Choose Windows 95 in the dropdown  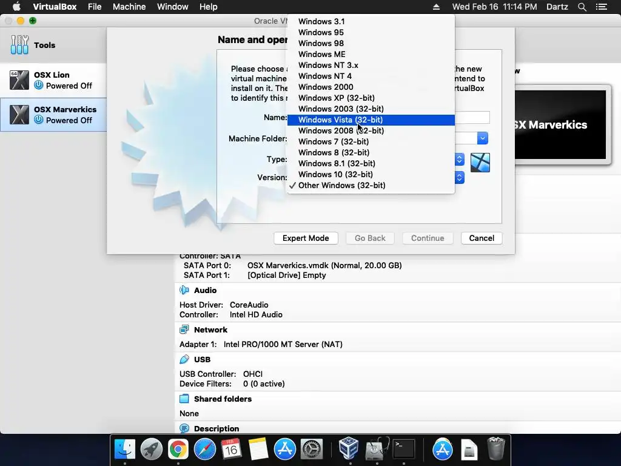[371, 33]
